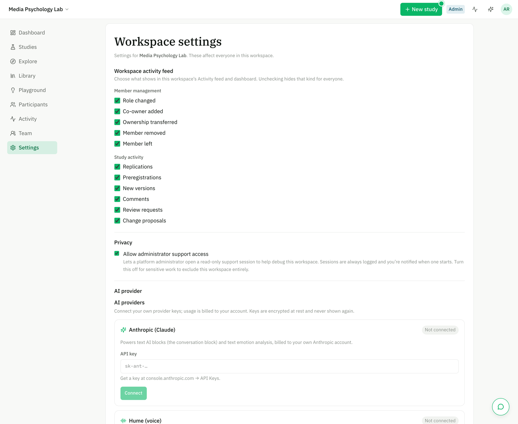Click Hume Not connected status
Image resolution: width=518 pixels, height=424 pixels.
coord(440,421)
